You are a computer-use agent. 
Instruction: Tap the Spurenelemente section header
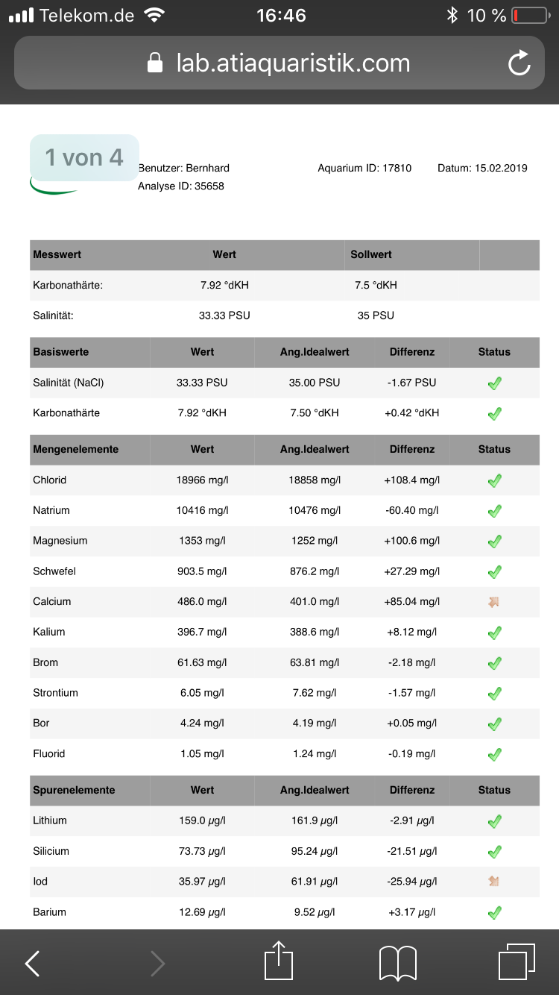(75, 790)
